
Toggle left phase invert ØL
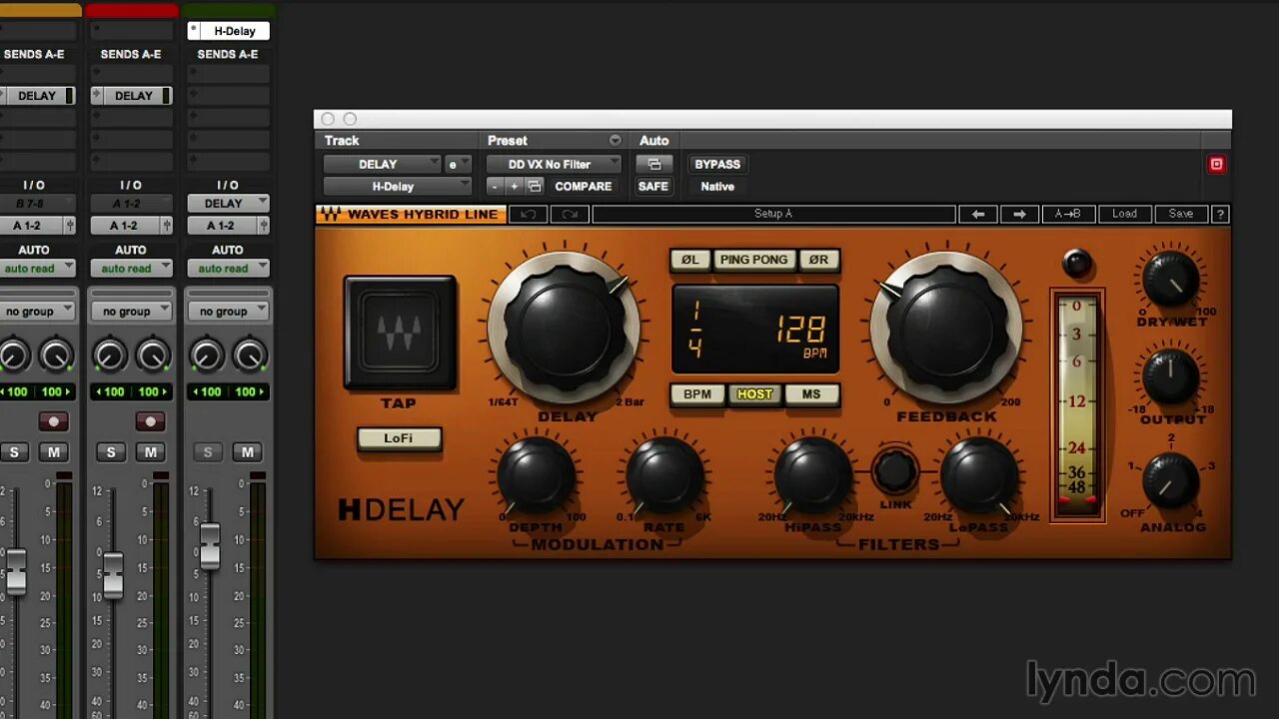coord(689,260)
